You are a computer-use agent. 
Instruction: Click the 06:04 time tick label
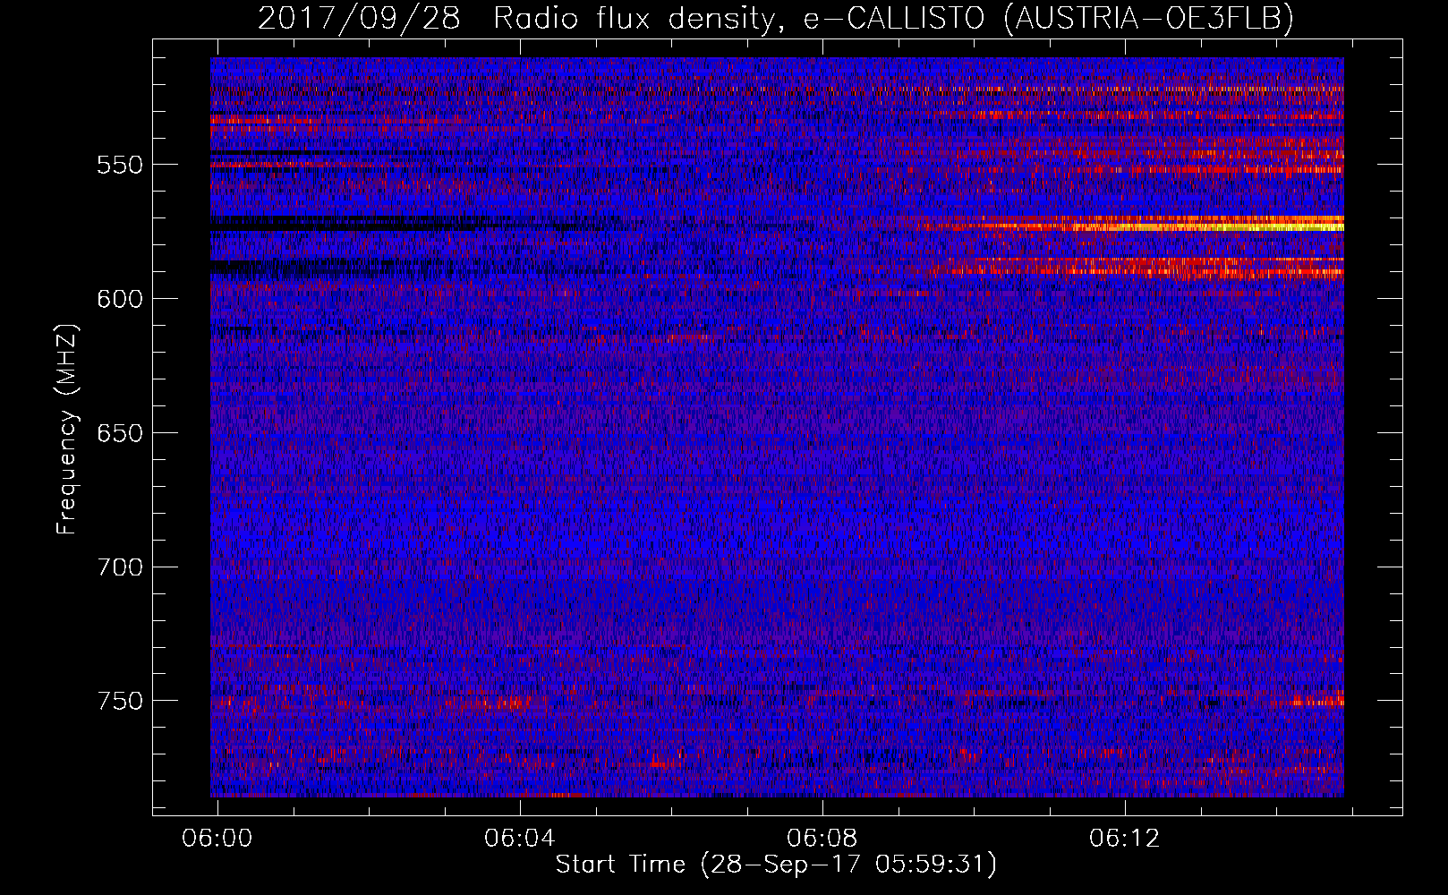(x=519, y=838)
